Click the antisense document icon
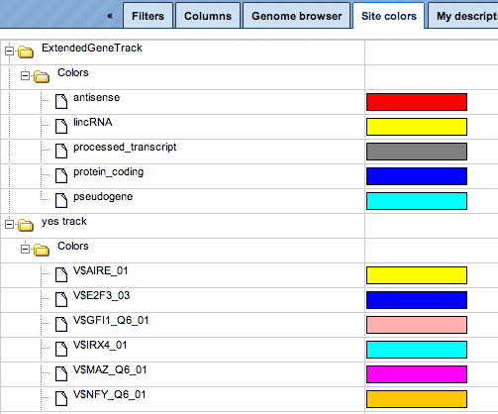The height and width of the screenshot is (414, 498). pos(61,101)
